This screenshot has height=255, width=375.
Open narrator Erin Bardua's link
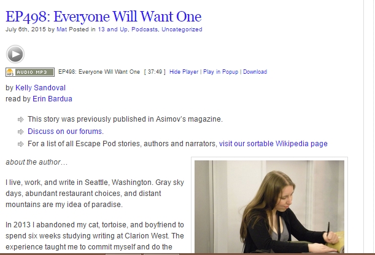(x=52, y=99)
